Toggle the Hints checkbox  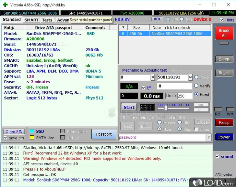(x=221, y=20)
